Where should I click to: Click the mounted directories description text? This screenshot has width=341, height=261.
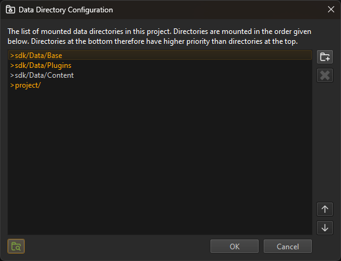tap(159, 36)
